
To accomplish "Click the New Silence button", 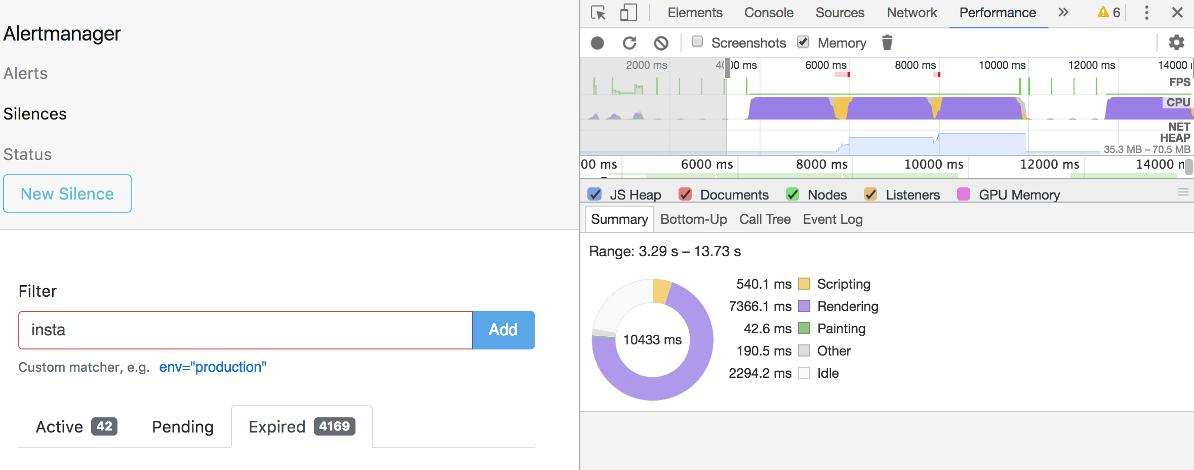I will [67, 193].
